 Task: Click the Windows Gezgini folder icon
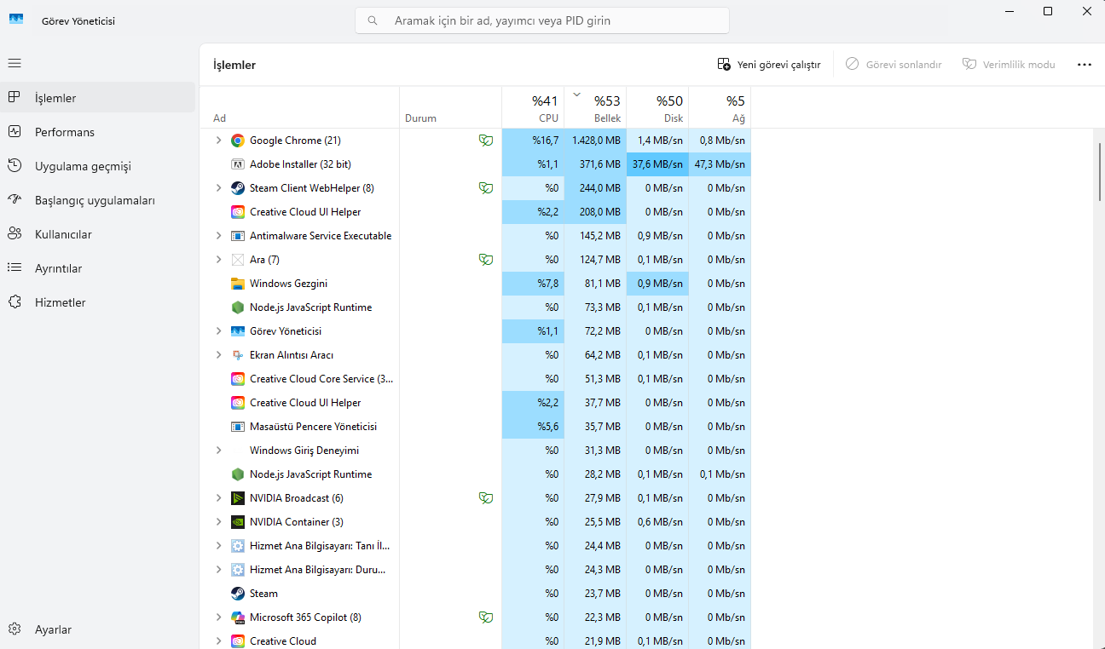(x=238, y=284)
